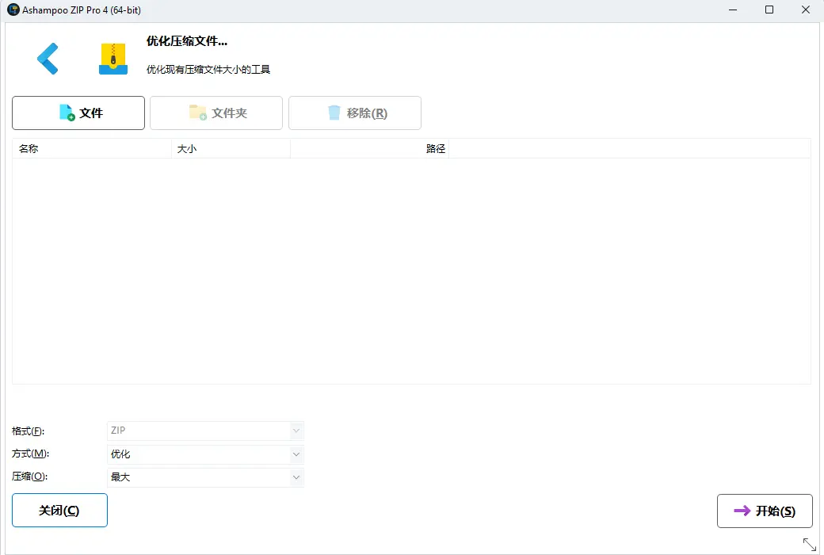Open the 方式(M) dropdown showing 优化
The image size is (824, 555).
pyautogui.click(x=205, y=454)
